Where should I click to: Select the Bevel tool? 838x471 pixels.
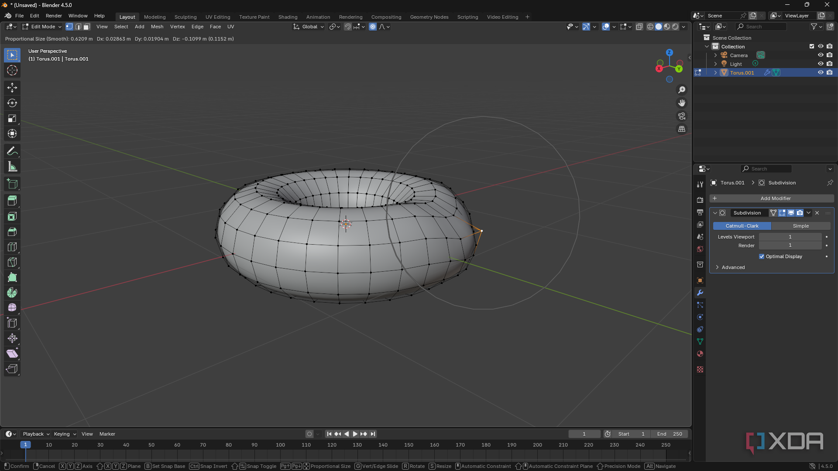click(x=12, y=232)
